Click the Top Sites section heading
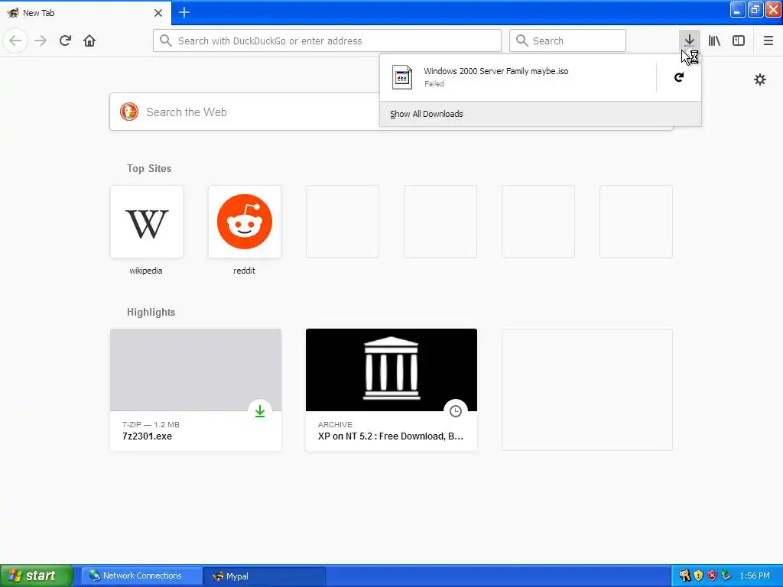Image resolution: width=783 pixels, height=587 pixels. point(149,168)
